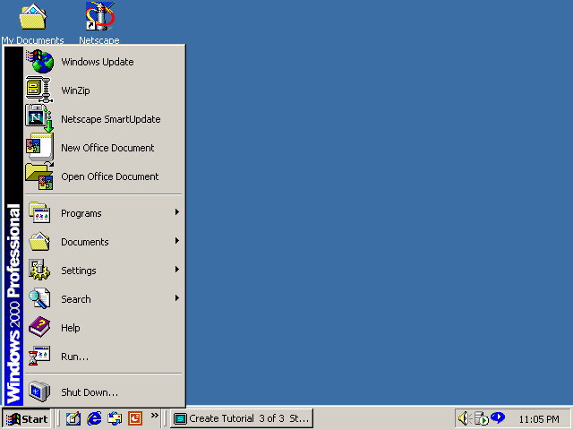Select Netscape SmartUpdate menu entry
Screen dimensions: 573x430
point(104,119)
